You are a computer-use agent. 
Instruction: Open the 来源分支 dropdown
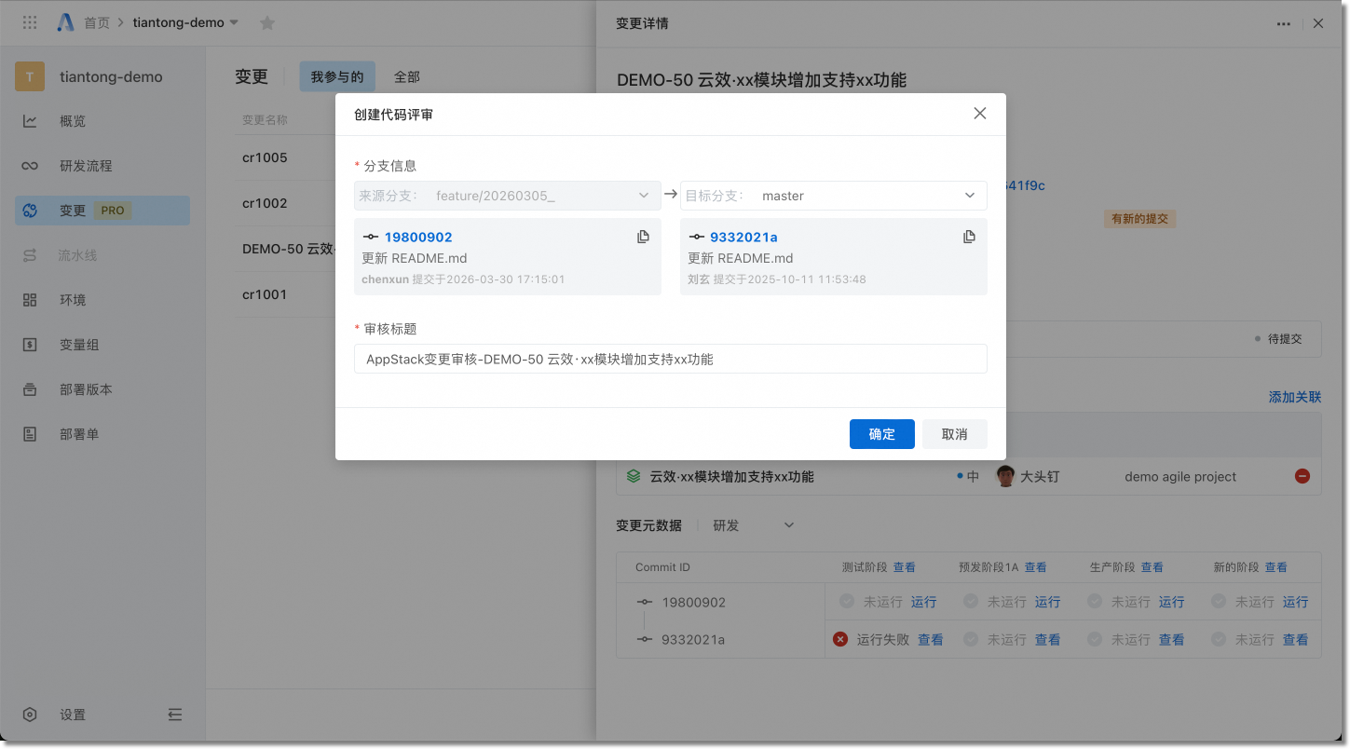click(508, 196)
